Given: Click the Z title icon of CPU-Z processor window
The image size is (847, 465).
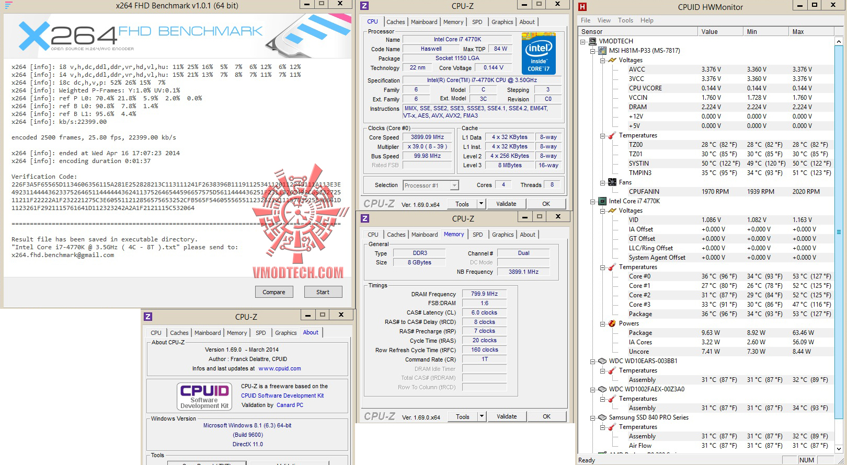Looking at the screenshot, I should (x=364, y=6).
